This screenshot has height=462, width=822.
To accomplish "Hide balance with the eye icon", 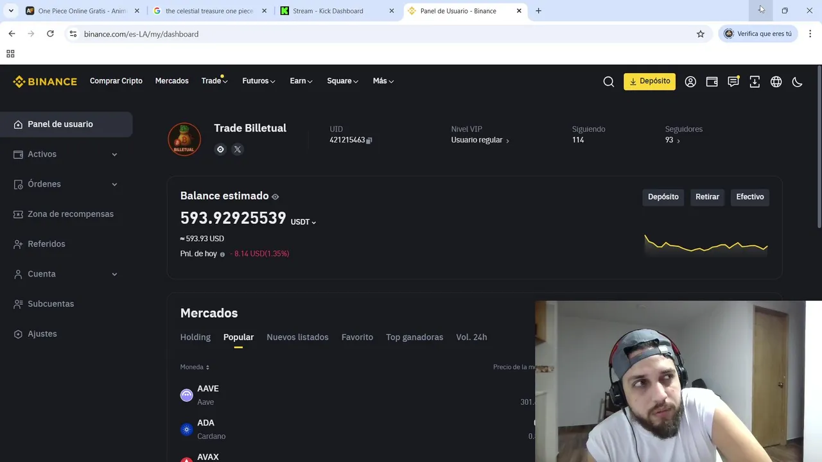I will pyautogui.click(x=275, y=196).
